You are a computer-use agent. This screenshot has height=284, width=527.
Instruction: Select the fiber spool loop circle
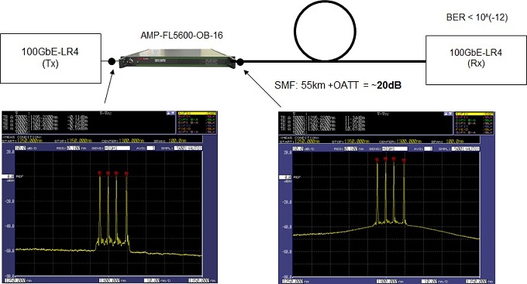325,31
